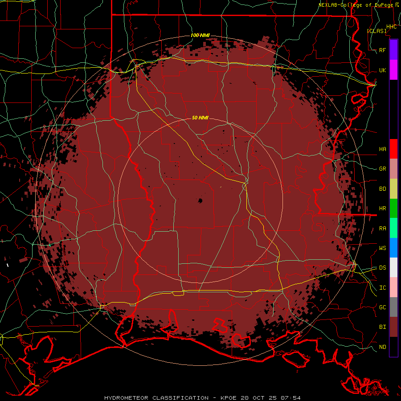This screenshot has height=401, width=401.
Task: Click the [CLAS] units label
Action: pos(376,31)
